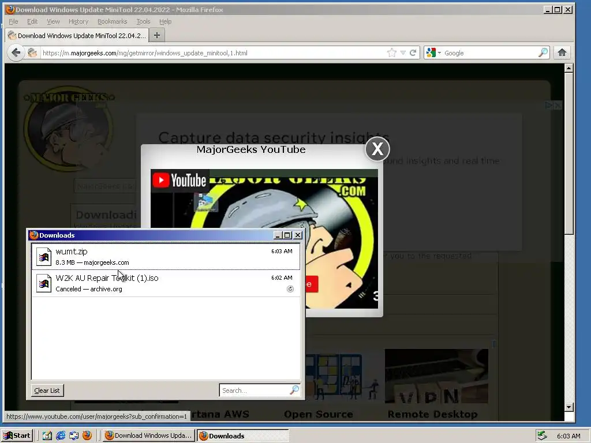Select the Download Windows Update MiniTool tab

77,35
